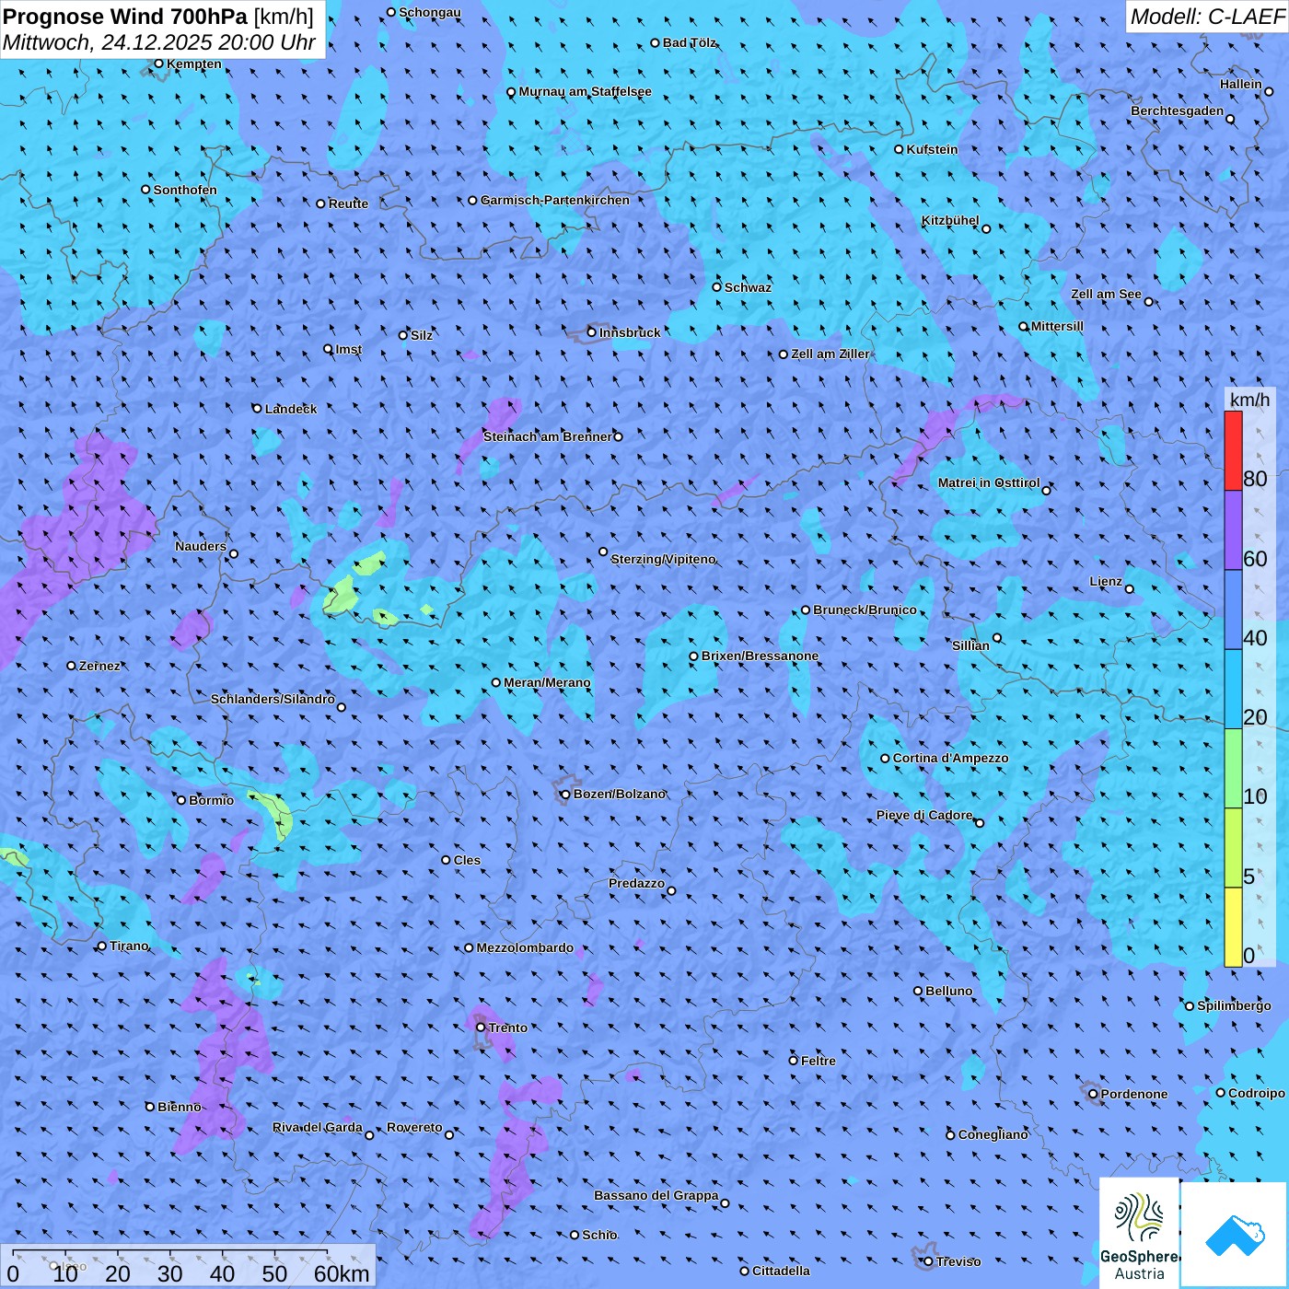
Task: Click the Schongau city label
Action: coord(429,12)
